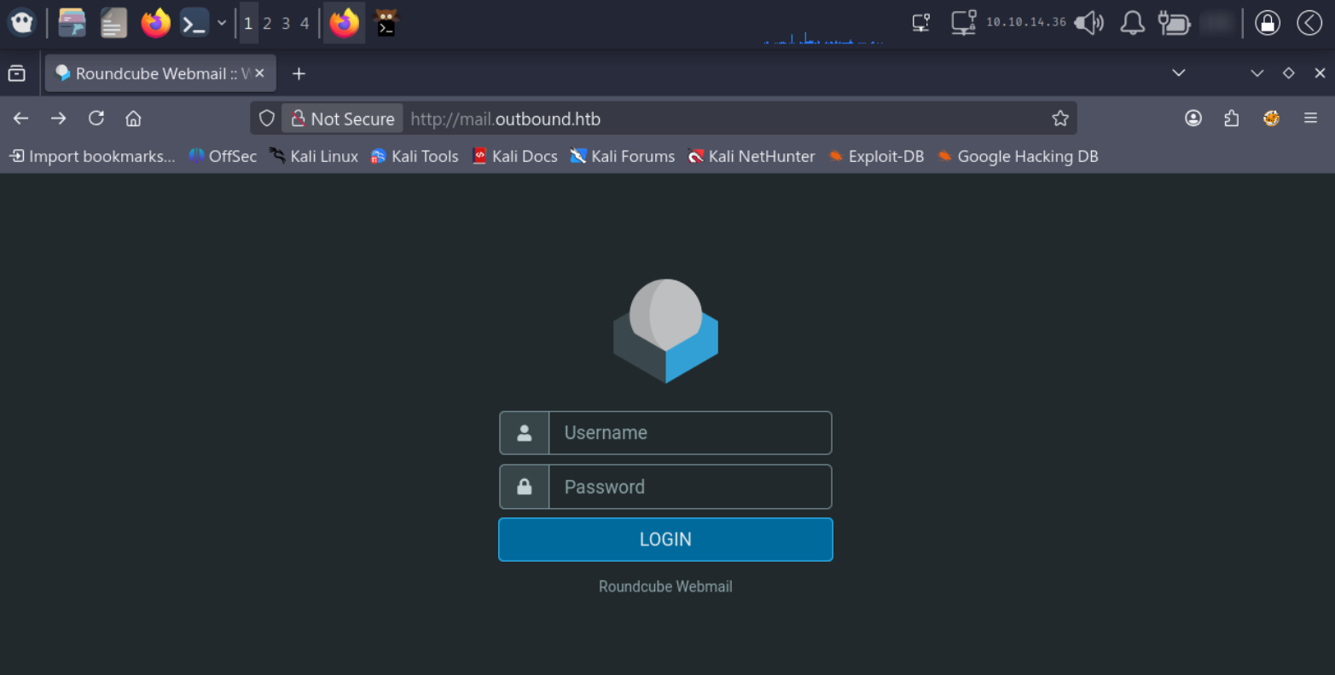Open the Google Hacking DB bookmark

(1018, 156)
